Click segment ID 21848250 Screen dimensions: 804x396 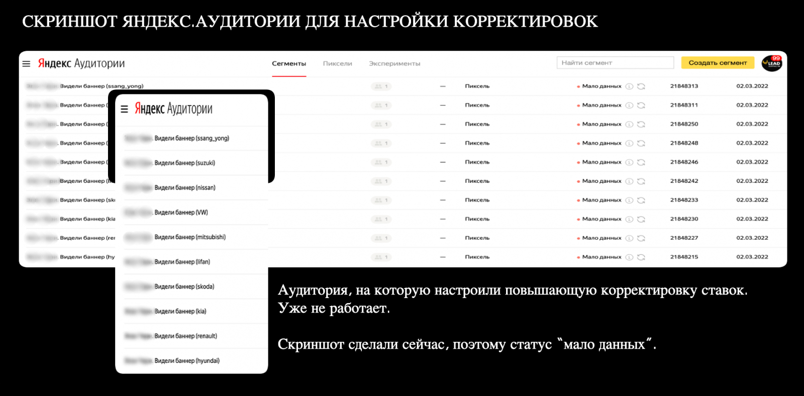[684, 124]
